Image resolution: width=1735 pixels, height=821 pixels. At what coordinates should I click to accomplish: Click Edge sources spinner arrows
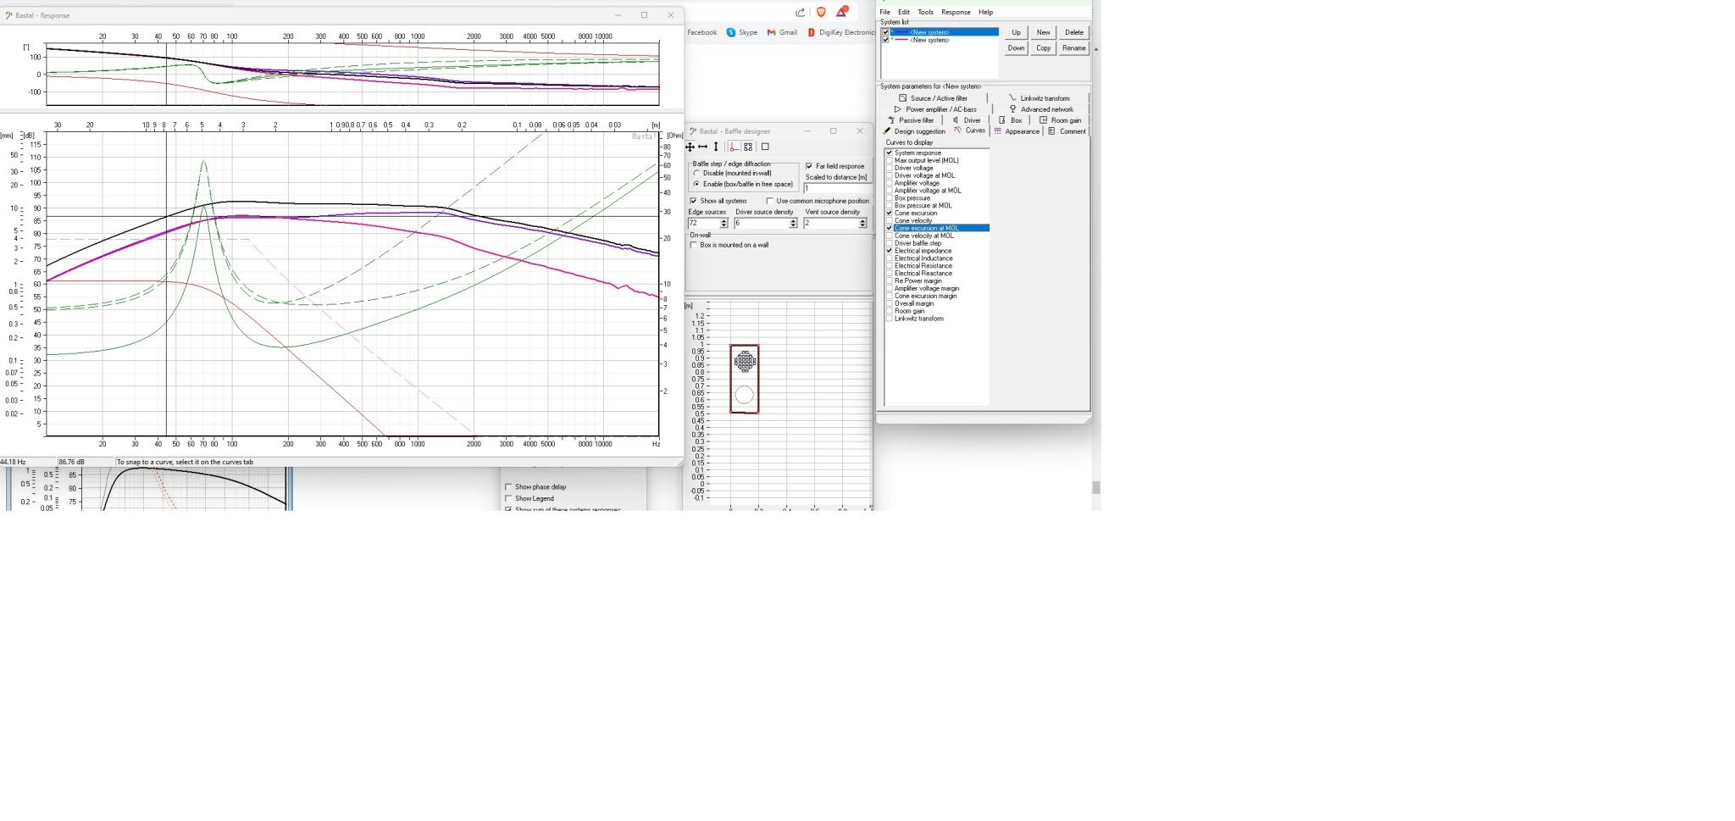click(723, 223)
